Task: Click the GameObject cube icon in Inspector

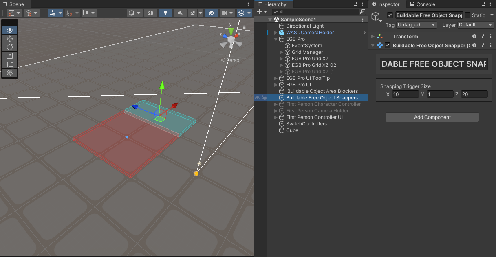Action: pyautogui.click(x=375, y=16)
